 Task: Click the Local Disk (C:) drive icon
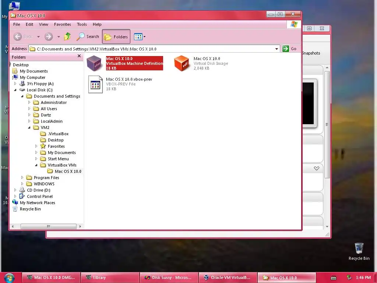[22, 90]
